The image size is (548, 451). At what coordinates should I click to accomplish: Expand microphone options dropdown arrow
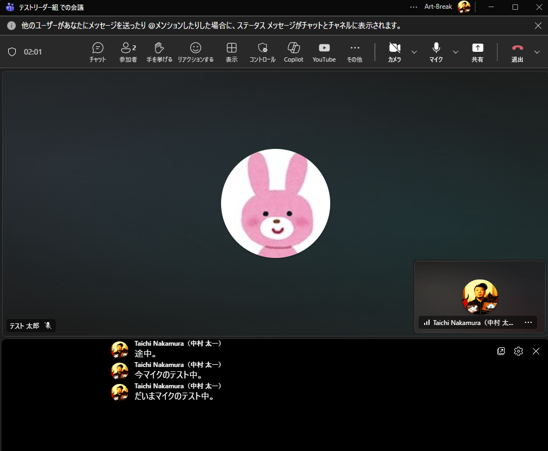456,52
